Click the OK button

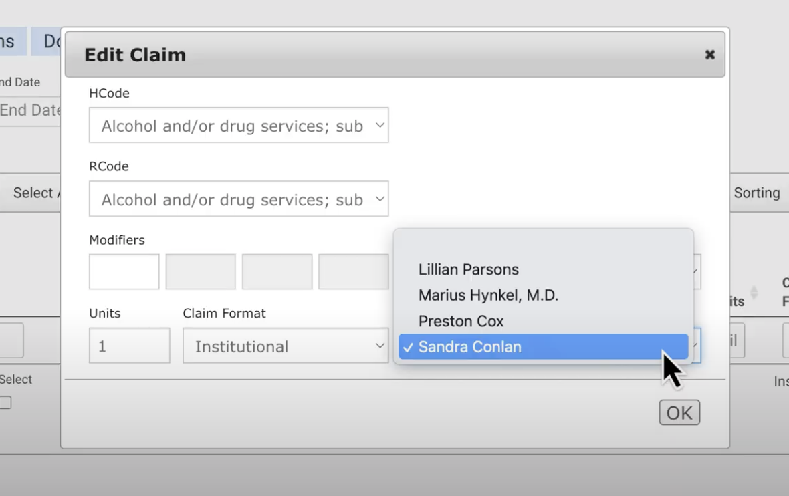click(679, 412)
